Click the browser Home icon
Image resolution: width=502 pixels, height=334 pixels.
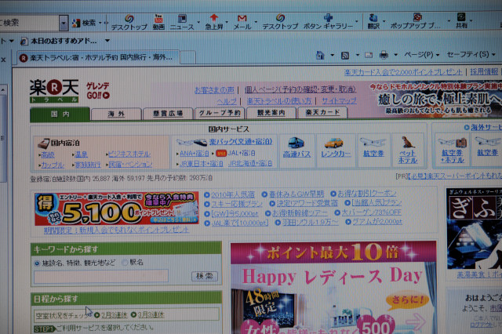[320, 56]
